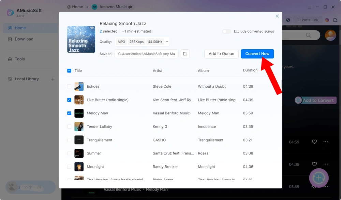The image size is (341, 200).
Task: Click the globe icon in the toolbar
Action: tap(288, 20)
